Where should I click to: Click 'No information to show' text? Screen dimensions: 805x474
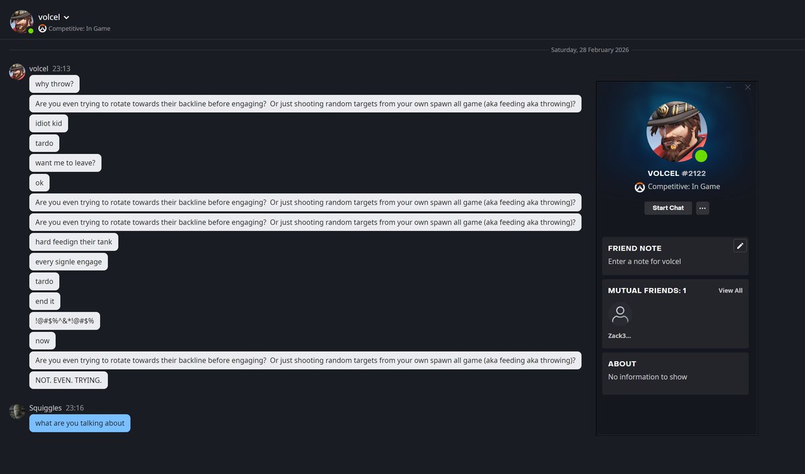647,377
